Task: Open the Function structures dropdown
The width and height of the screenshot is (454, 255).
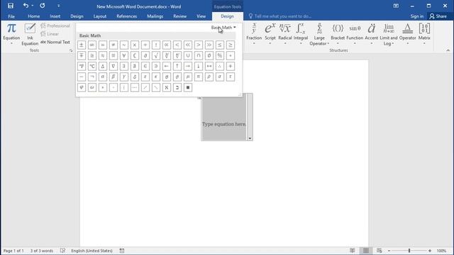Action: click(355, 34)
